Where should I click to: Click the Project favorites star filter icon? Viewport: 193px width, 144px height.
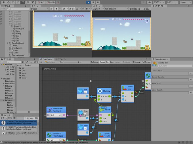pyautogui.click(x=31, y=62)
